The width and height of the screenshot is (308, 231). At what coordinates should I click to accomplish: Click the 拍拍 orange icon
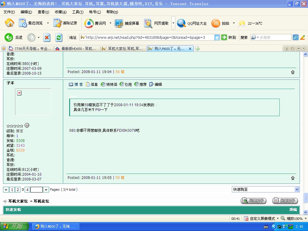tap(215, 23)
